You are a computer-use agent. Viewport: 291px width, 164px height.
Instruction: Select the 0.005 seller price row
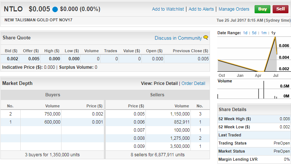pos(158,114)
